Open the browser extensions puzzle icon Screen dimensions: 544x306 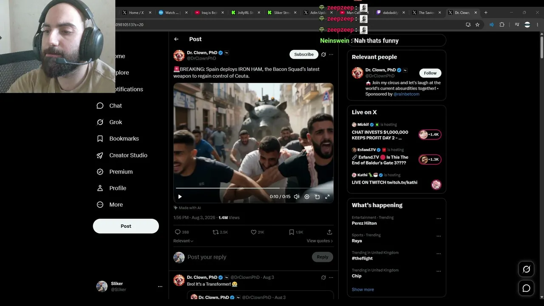[x=502, y=25]
